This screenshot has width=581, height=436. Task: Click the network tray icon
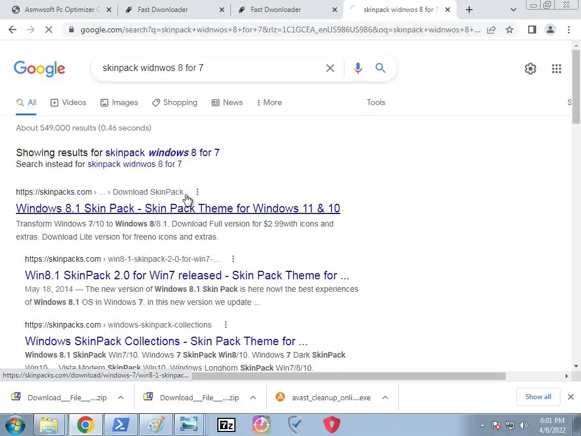point(510,425)
